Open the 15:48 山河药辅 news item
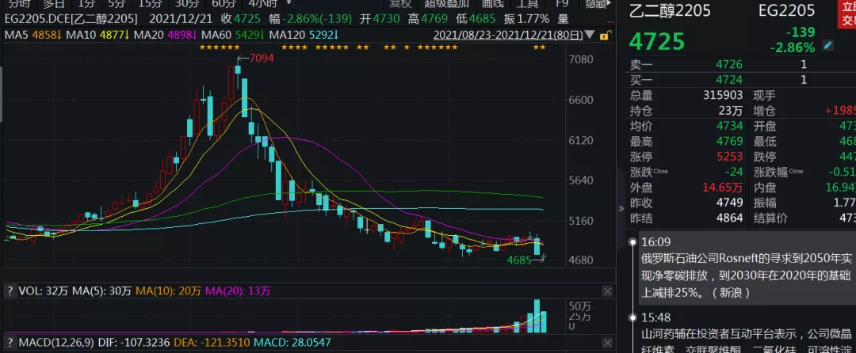This screenshot has width=856, height=353. (746, 332)
